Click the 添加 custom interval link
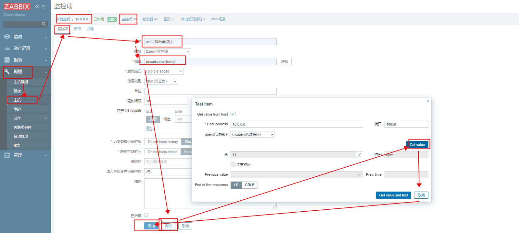Image resolution: width=519 pixels, height=233 pixels. click(x=149, y=128)
